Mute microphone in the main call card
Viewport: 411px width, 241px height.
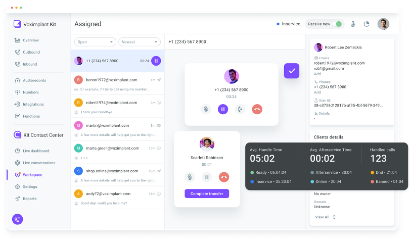(x=206, y=109)
